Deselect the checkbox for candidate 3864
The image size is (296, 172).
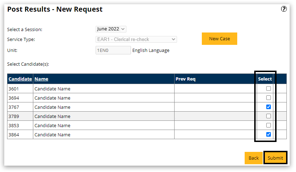(268, 135)
